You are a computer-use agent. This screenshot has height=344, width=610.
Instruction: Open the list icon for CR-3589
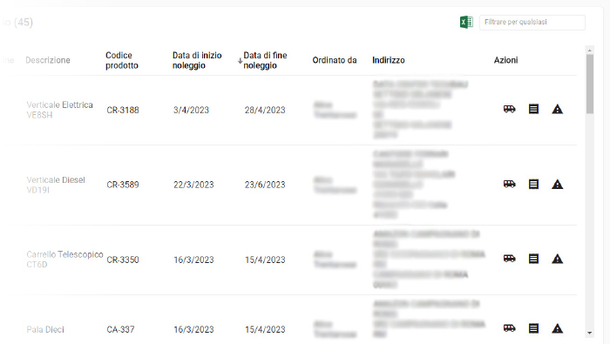pyautogui.click(x=533, y=184)
